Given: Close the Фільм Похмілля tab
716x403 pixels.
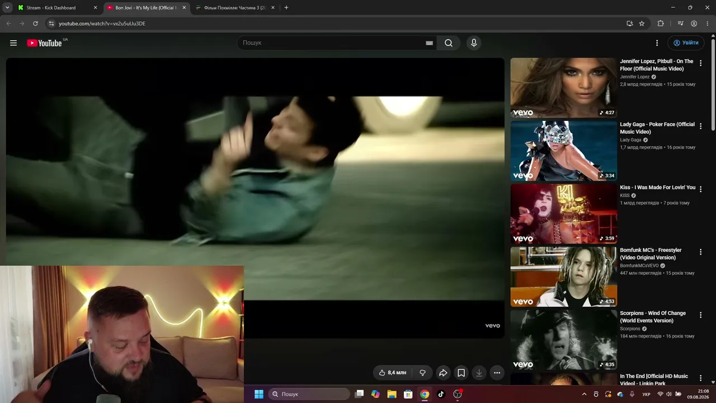Looking at the screenshot, I should point(273,8).
